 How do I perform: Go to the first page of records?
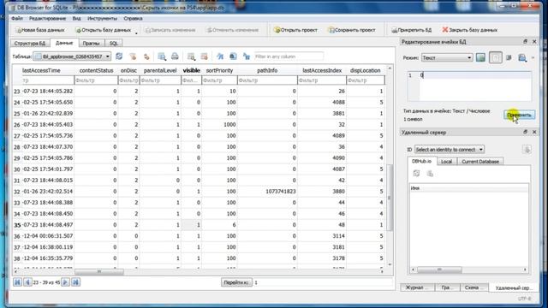point(17,281)
